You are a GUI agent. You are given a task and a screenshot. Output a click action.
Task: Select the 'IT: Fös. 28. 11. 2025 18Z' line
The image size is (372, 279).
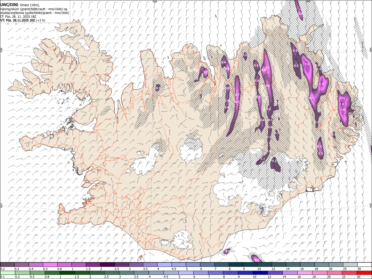click(x=18, y=17)
